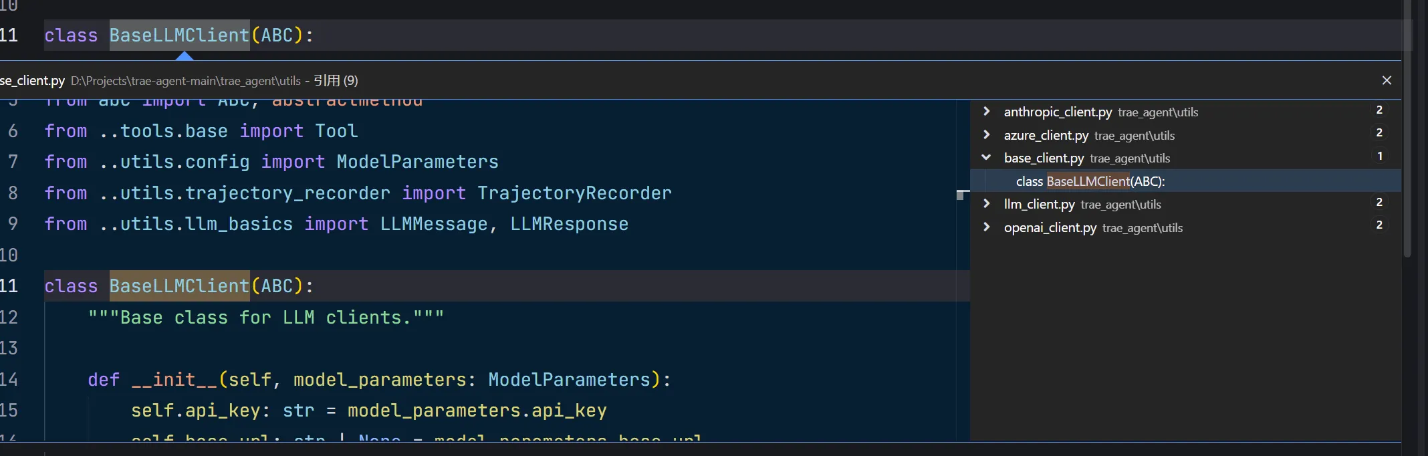Collapse the base_client.py chevron
Viewport: 1428px width, 456px height.
pyautogui.click(x=987, y=158)
